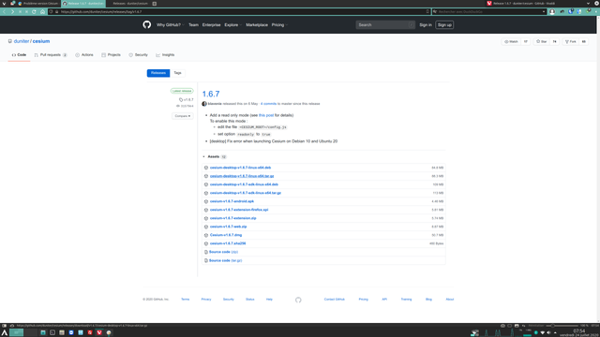Select the Releases tab button
Viewport: 600px width, 337px height.
[x=158, y=73]
